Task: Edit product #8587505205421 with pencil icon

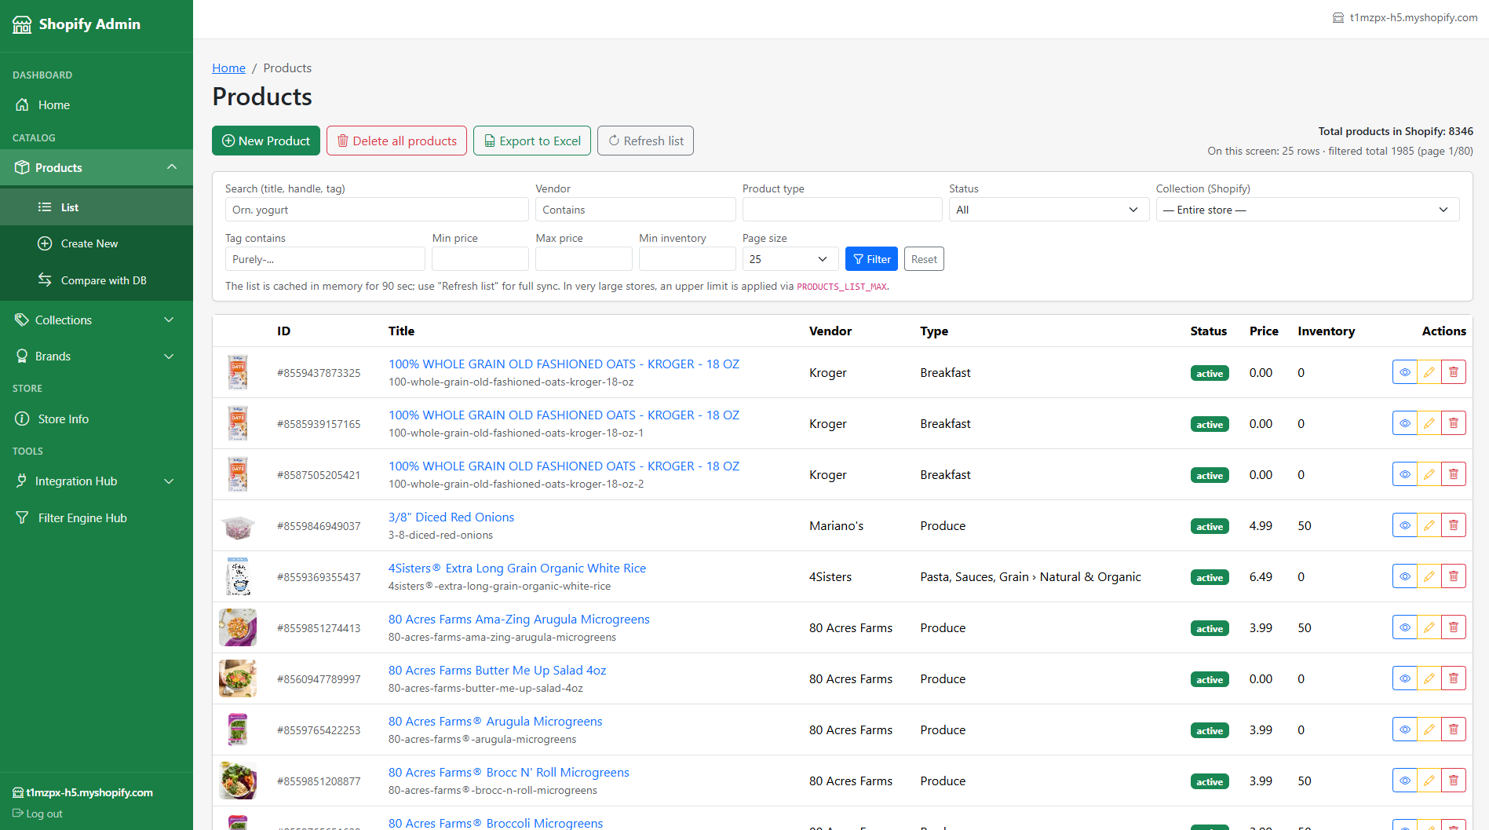Action: point(1429,474)
